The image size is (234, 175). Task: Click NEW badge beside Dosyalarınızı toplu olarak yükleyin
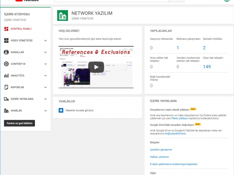coord(193,109)
